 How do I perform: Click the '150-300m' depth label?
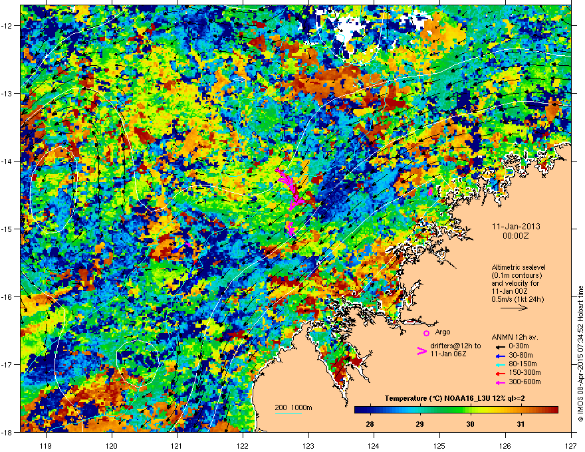(x=525, y=372)
